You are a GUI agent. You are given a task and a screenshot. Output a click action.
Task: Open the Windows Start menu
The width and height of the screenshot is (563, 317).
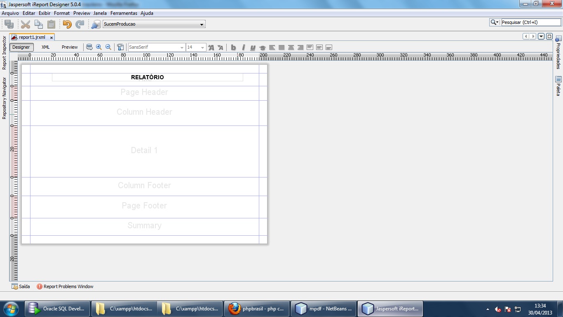click(x=11, y=309)
